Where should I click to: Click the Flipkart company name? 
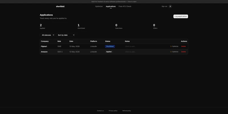coord(44,46)
